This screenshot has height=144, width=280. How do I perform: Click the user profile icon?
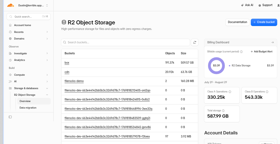tap(279, 5)
